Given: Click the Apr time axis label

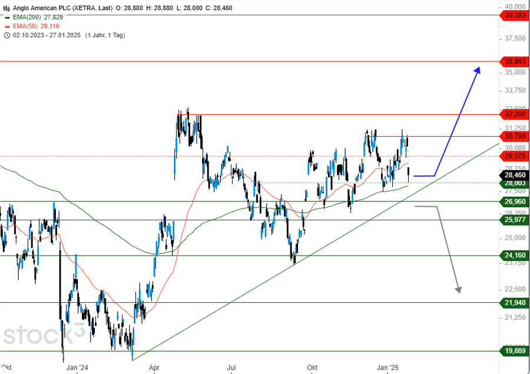Looking at the screenshot, I should (x=154, y=368).
